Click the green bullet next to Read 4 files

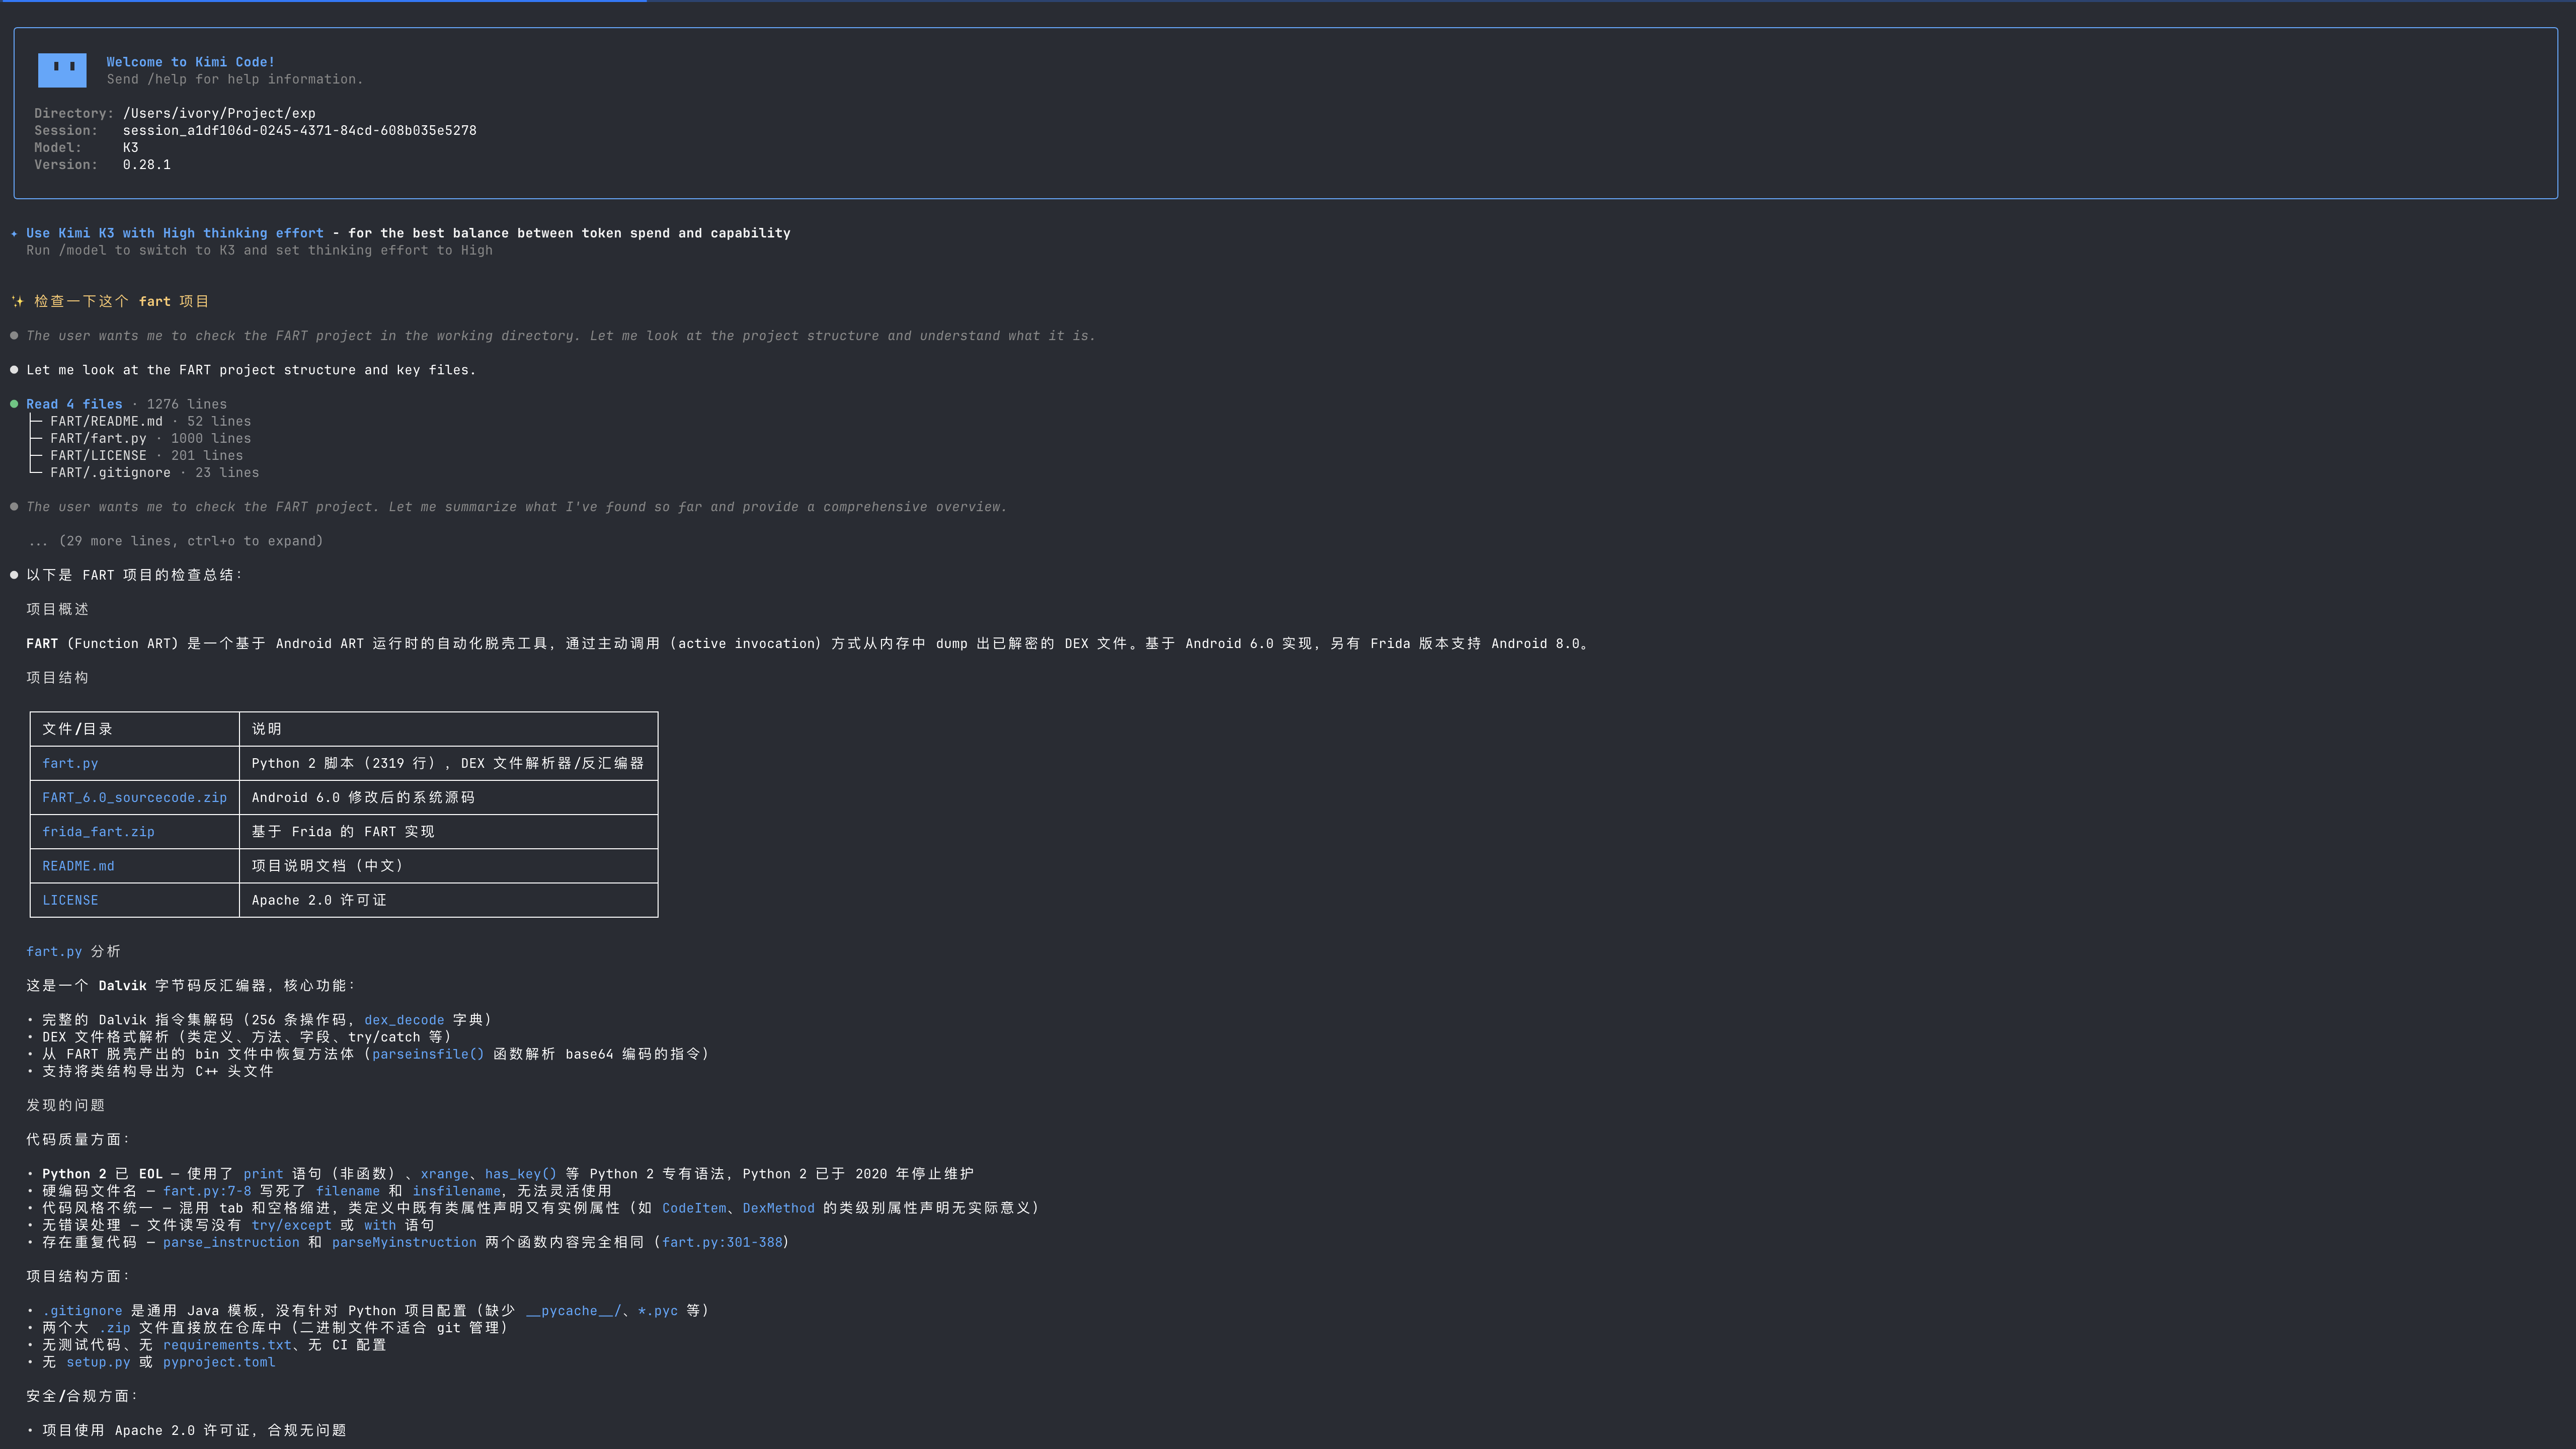[x=14, y=404]
